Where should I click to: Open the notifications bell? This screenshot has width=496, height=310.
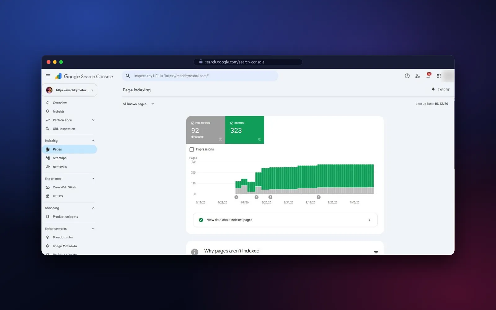(x=428, y=76)
